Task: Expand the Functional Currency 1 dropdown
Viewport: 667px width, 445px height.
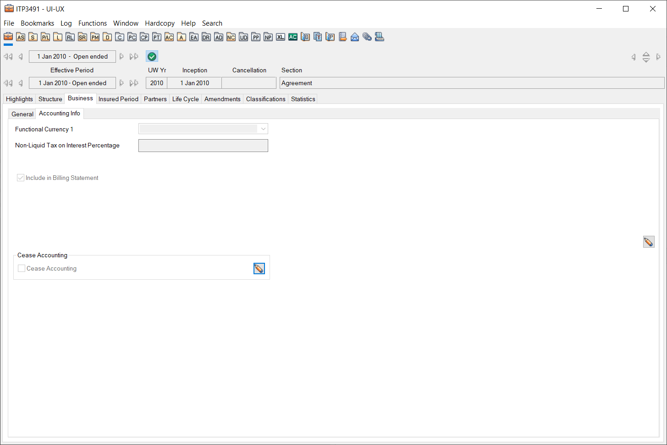Action: tap(263, 129)
